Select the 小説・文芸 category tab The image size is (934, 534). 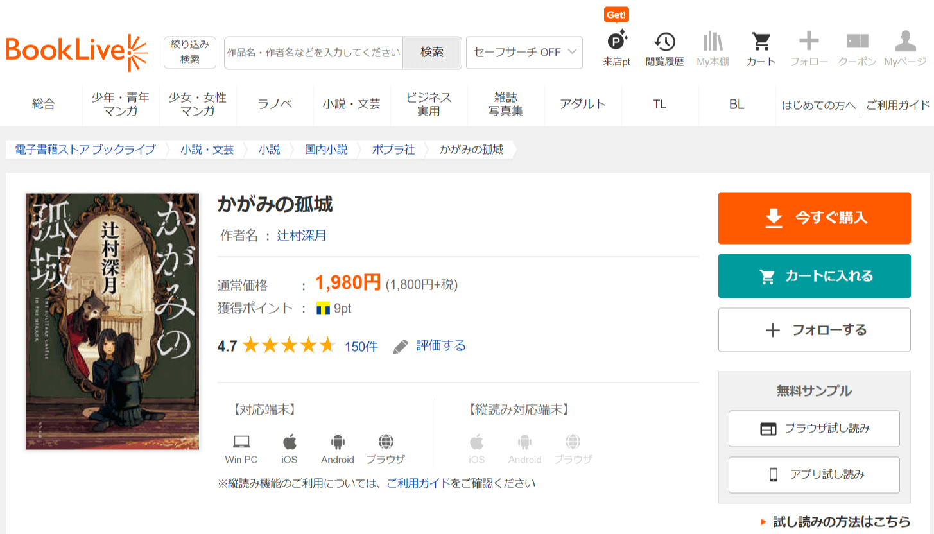(x=351, y=104)
